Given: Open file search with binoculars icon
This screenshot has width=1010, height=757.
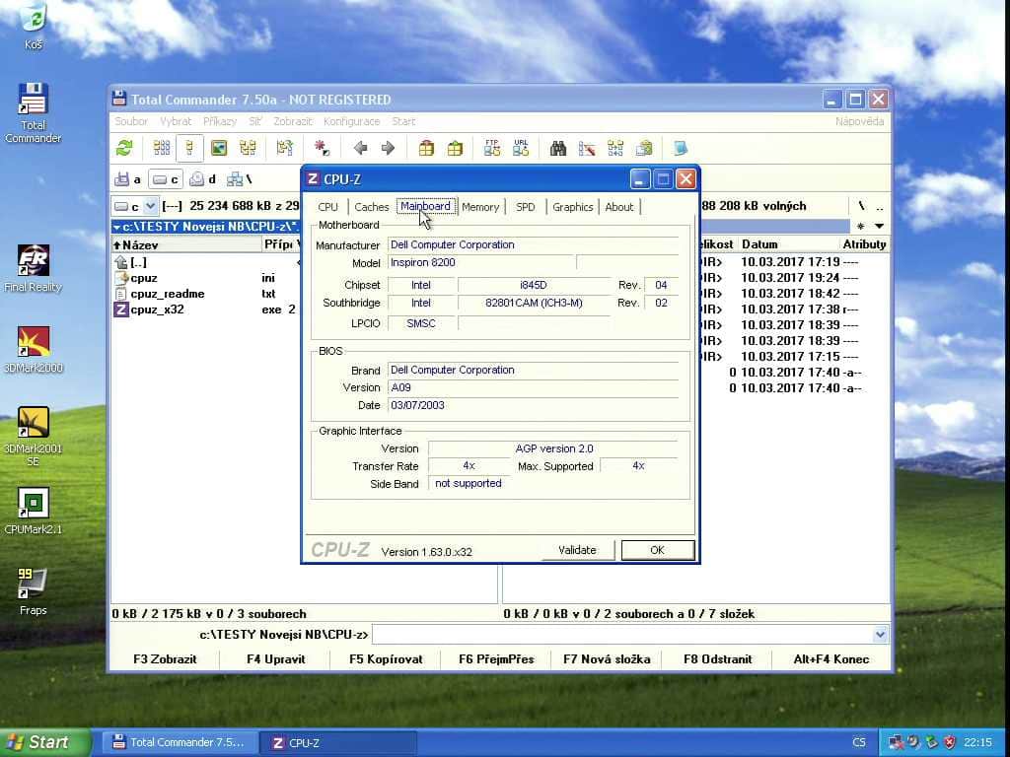Looking at the screenshot, I should point(558,149).
